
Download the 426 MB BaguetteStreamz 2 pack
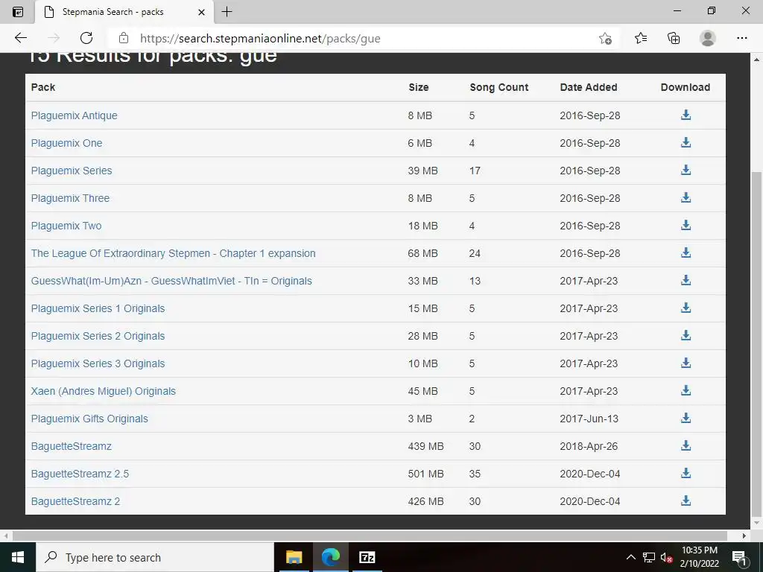686,501
